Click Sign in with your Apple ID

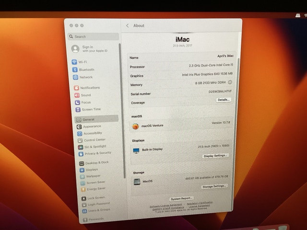(x=95, y=49)
